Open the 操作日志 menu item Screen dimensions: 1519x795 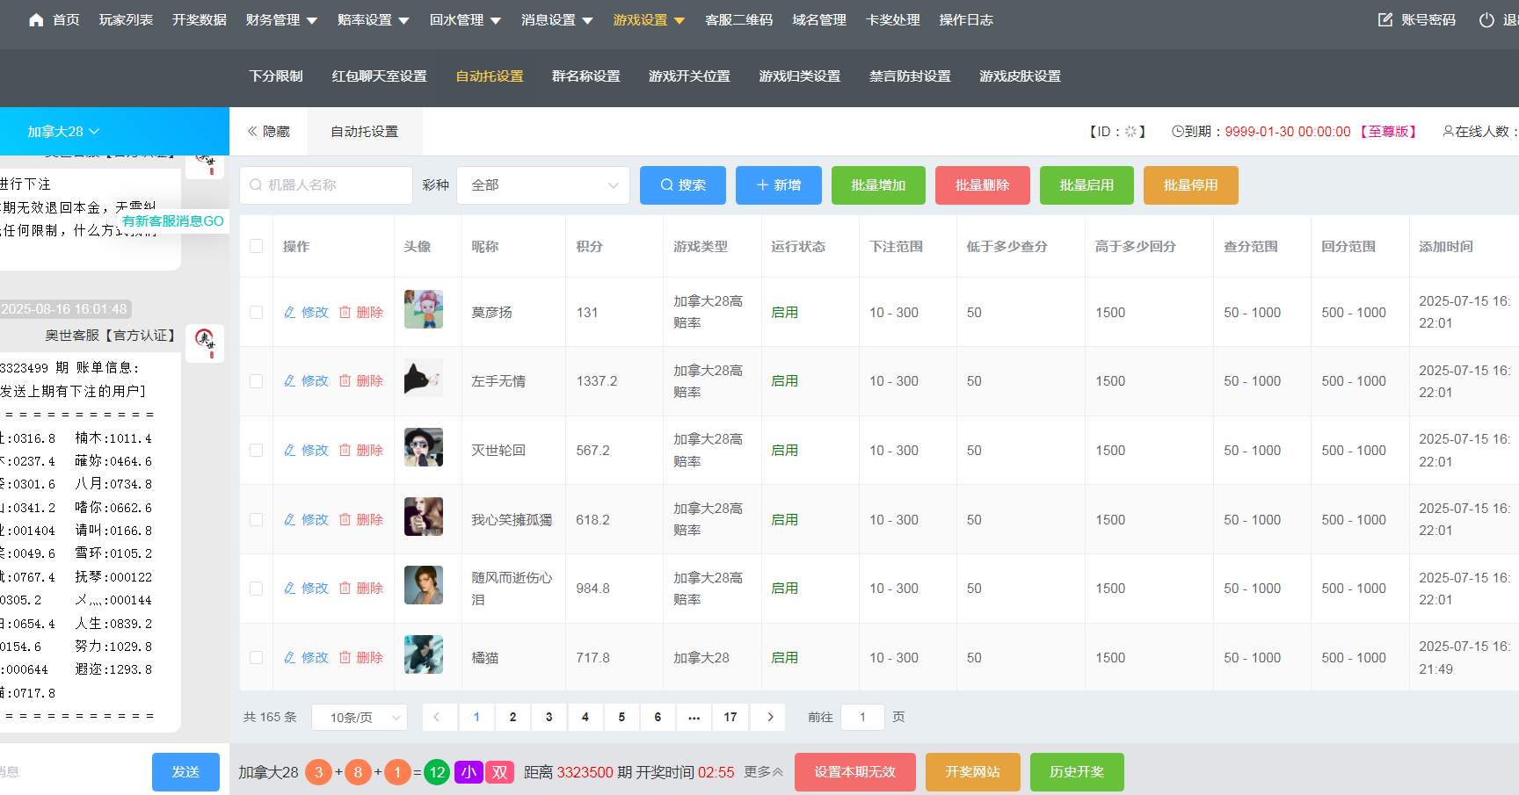click(965, 19)
